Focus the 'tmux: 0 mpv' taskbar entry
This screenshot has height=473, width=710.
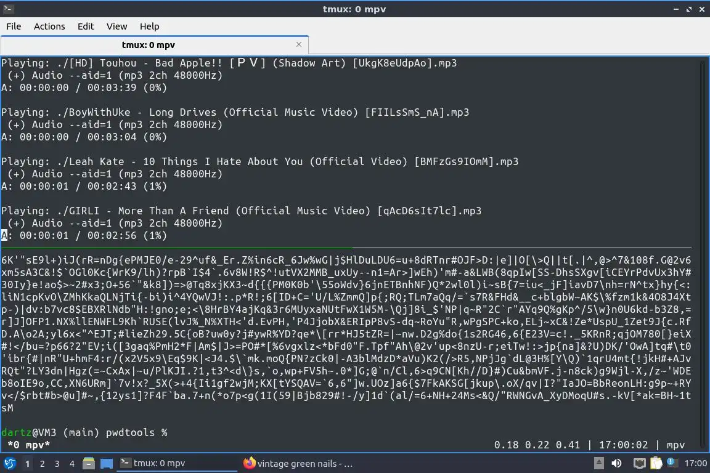tap(177, 463)
